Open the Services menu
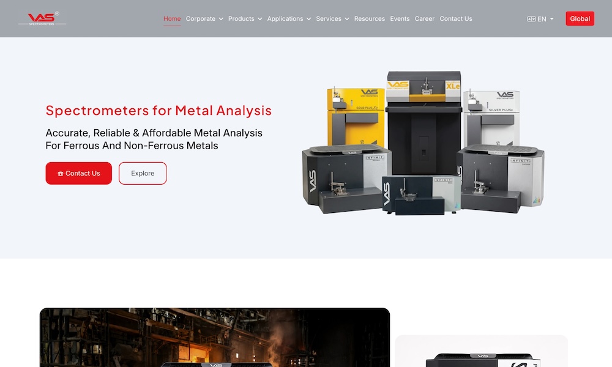Viewport: 612px width, 367px height. click(329, 19)
